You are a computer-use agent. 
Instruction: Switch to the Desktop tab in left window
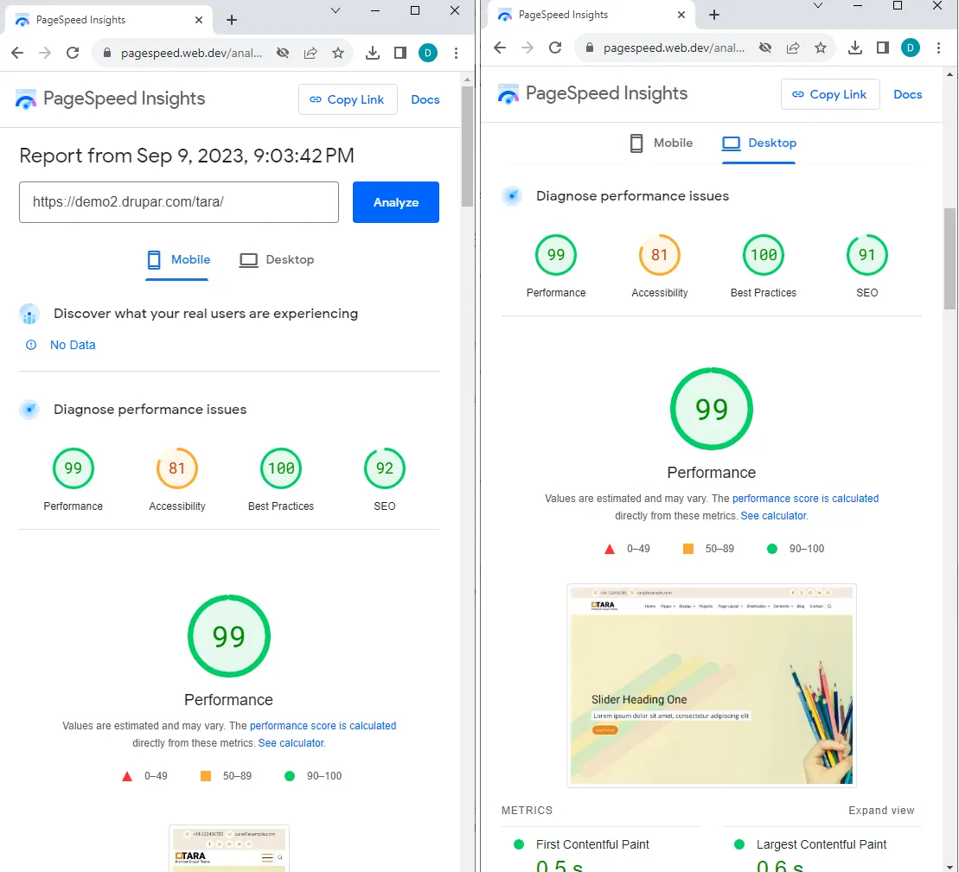point(277,259)
